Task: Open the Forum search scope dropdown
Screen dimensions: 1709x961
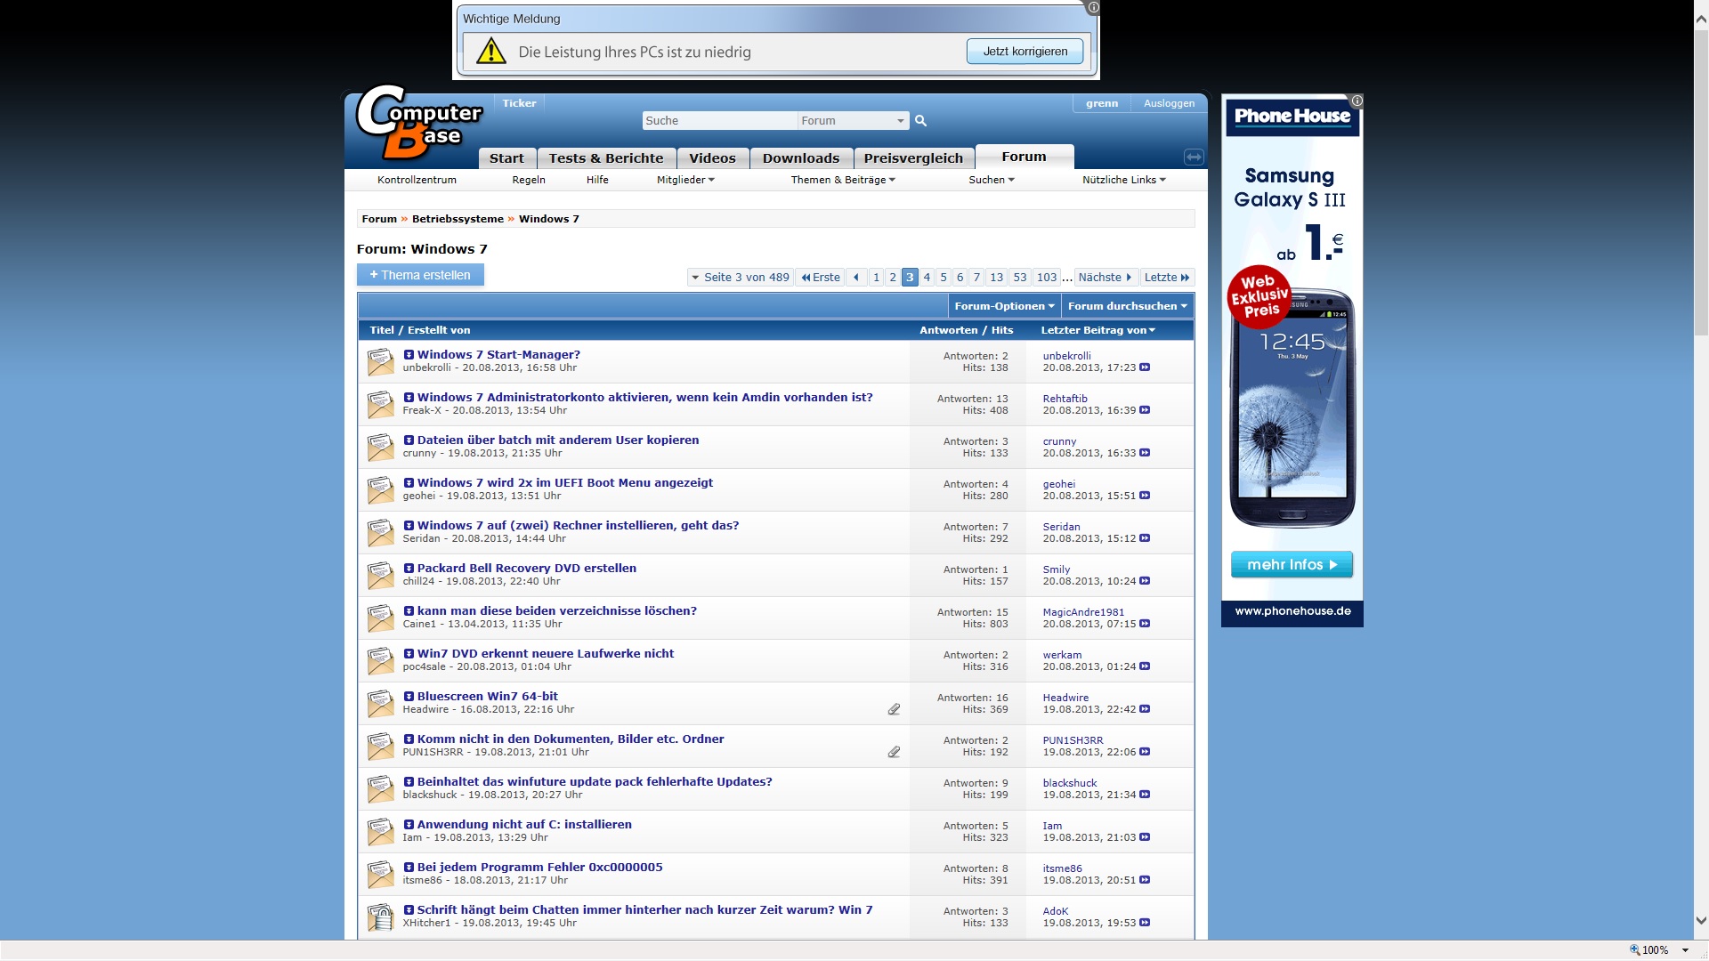Action: click(852, 121)
